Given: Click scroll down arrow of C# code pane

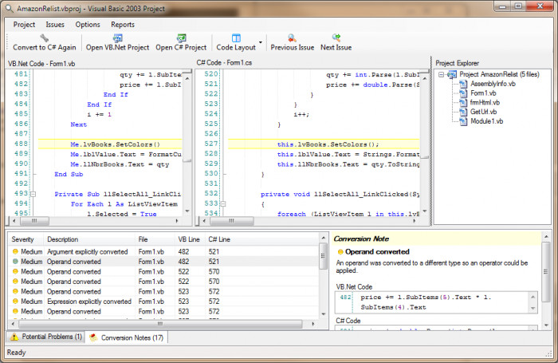Looking at the screenshot, I should [x=425, y=211].
